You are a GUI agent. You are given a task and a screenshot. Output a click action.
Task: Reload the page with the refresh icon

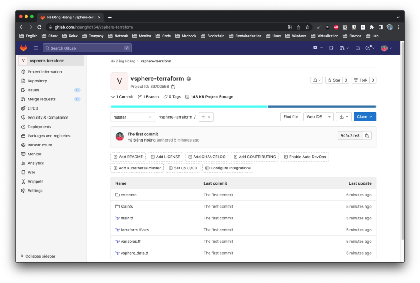pos(39,27)
